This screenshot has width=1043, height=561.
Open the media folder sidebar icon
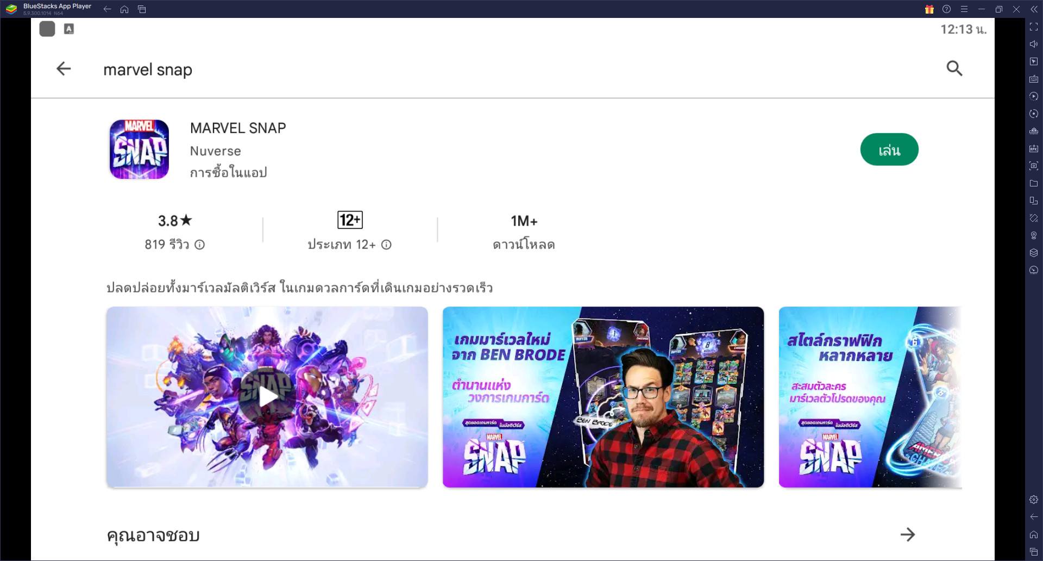point(1034,183)
